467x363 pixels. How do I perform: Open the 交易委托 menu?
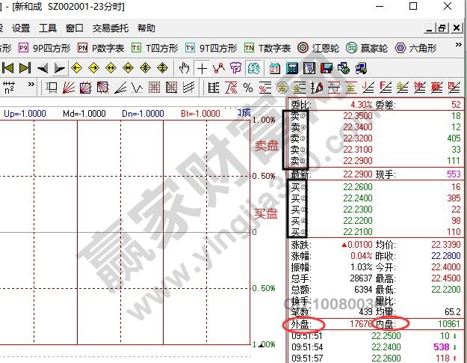point(110,28)
